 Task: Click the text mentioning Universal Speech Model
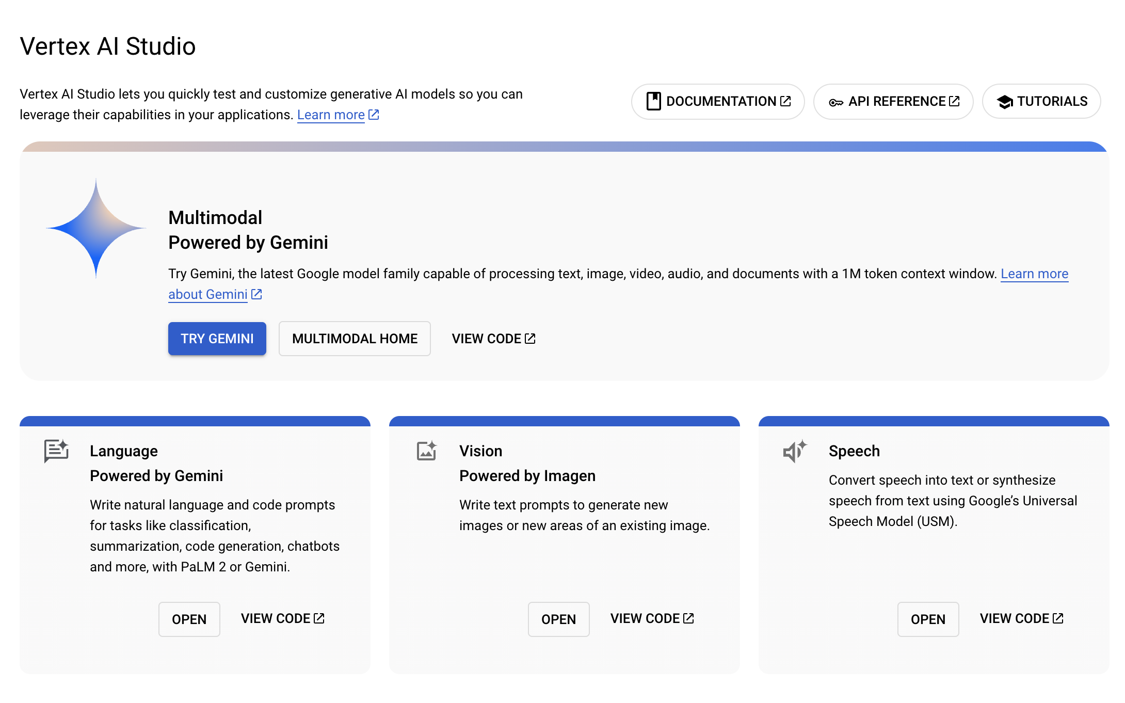tap(953, 501)
